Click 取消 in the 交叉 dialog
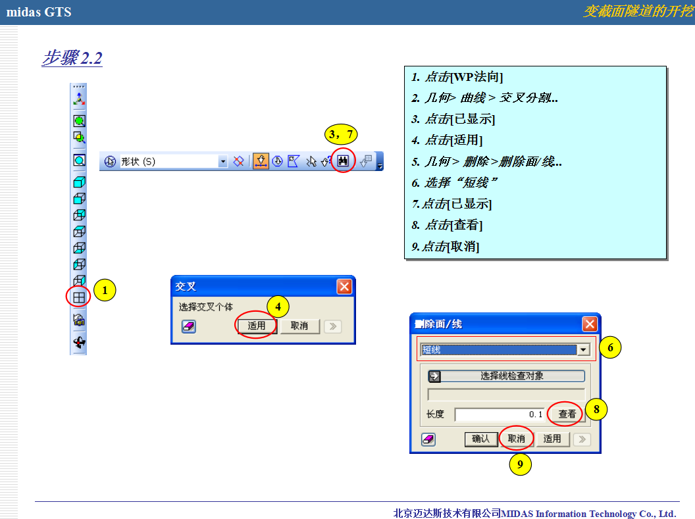 coord(299,326)
